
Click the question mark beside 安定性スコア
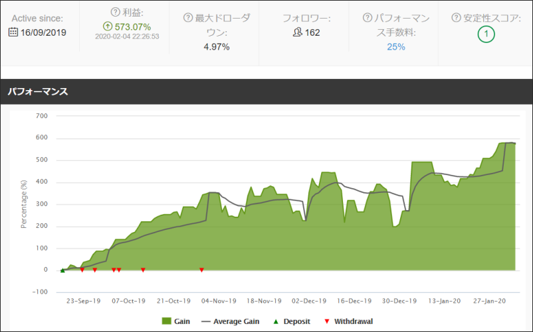456,18
